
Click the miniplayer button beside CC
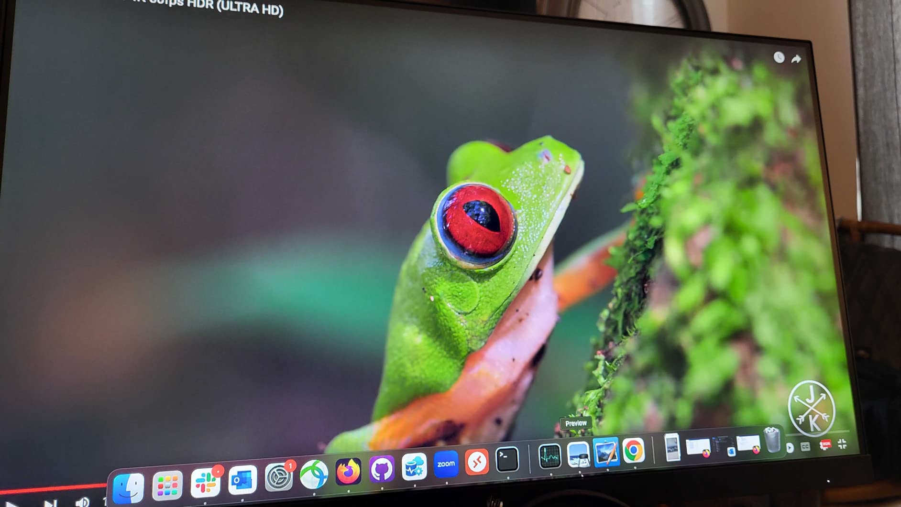coord(790,448)
